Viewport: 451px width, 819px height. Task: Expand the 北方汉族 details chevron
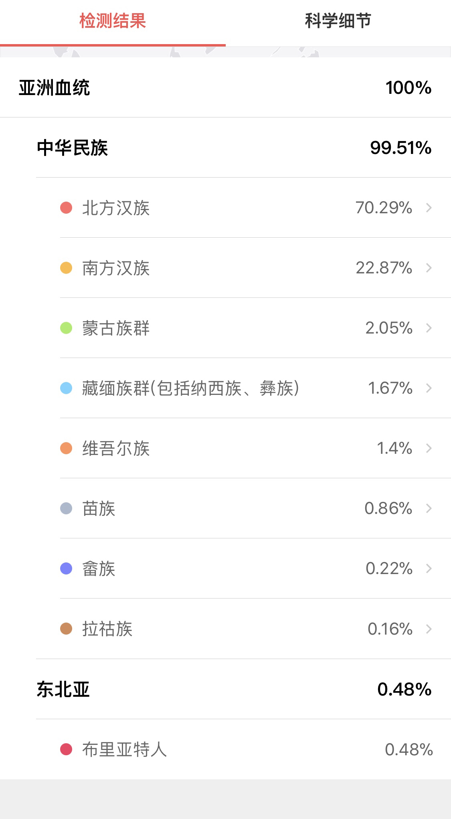[x=429, y=208]
